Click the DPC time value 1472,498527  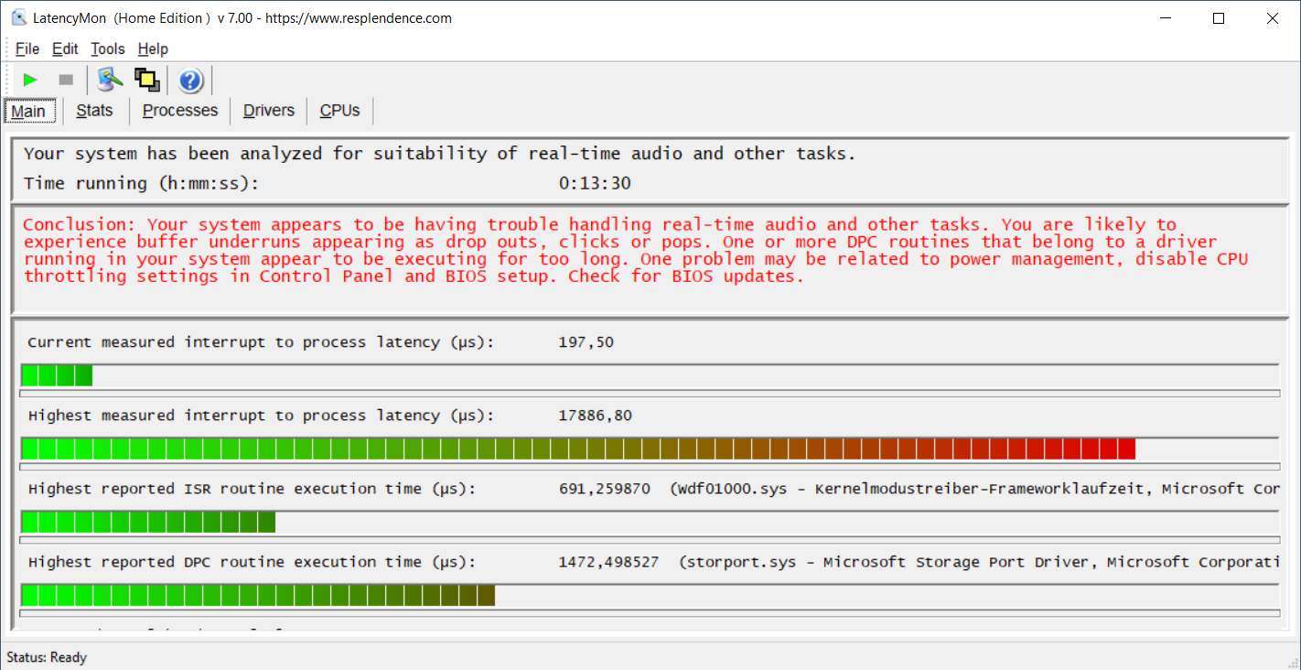(608, 562)
